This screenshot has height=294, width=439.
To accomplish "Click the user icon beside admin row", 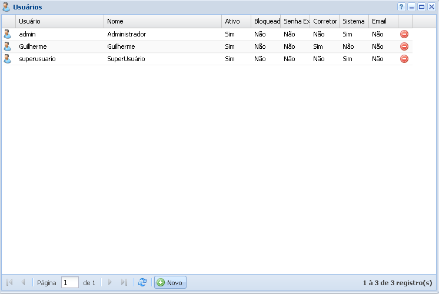I will (x=7, y=34).
